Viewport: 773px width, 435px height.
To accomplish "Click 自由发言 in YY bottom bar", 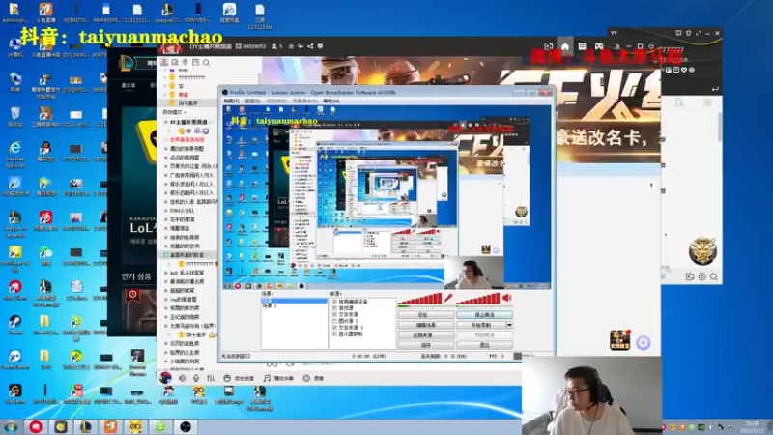I will pos(239,378).
